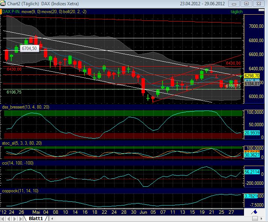Image resolution: width=268 pixels, height=222 pixels.
Task: Click the DAX P-IN. series label
Action: (x=11, y=12)
